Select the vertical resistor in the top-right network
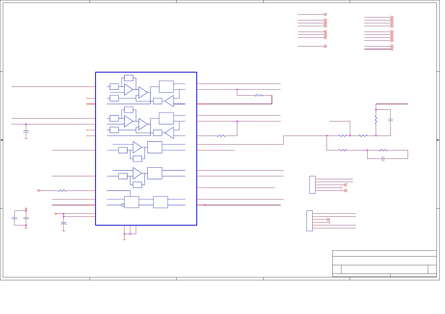The width and height of the screenshot is (445, 314). pos(376,120)
